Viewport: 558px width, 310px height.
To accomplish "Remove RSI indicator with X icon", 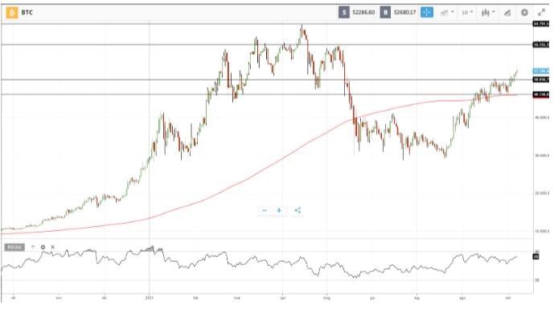I will click(53, 247).
